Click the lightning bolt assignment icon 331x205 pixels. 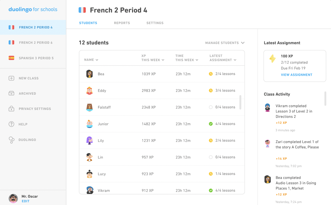[x=273, y=59]
